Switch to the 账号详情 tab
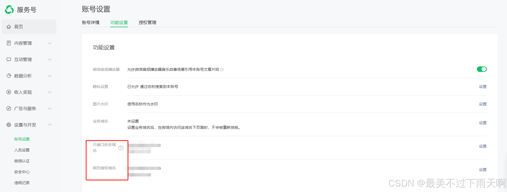 pyautogui.click(x=91, y=23)
